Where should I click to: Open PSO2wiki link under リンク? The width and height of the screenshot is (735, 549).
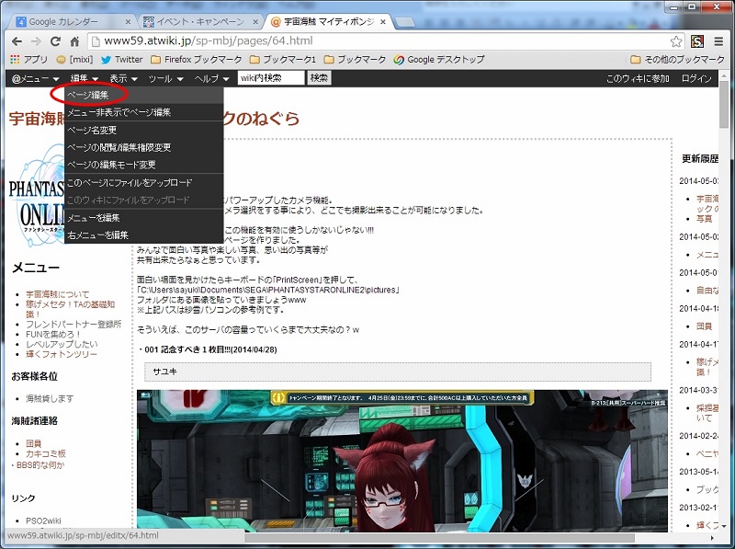tap(43, 520)
